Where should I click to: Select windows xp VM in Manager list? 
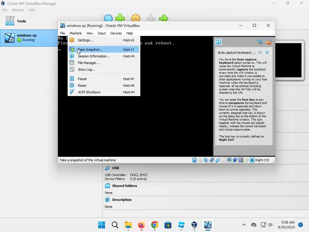(x=29, y=38)
